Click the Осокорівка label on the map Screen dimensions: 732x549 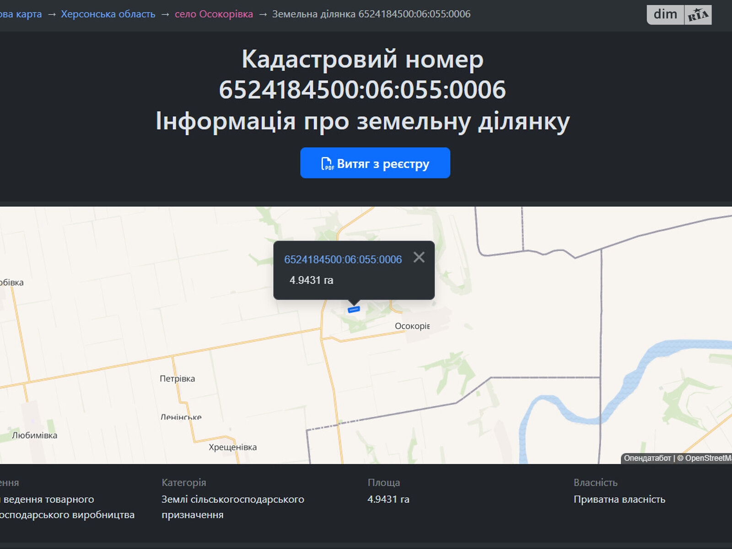pyautogui.click(x=412, y=327)
